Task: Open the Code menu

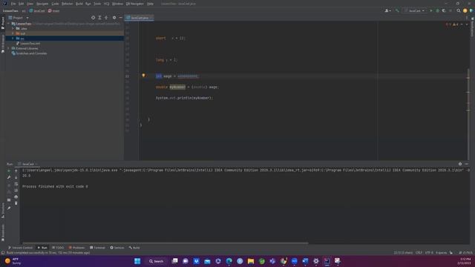Action: [55, 4]
